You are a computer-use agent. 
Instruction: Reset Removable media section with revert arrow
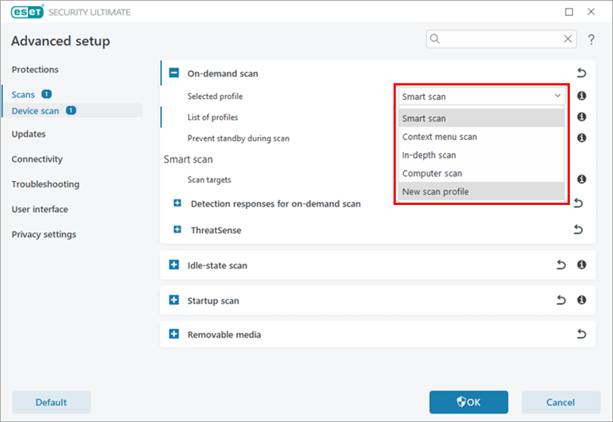pyautogui.click(x=581, y=334)
